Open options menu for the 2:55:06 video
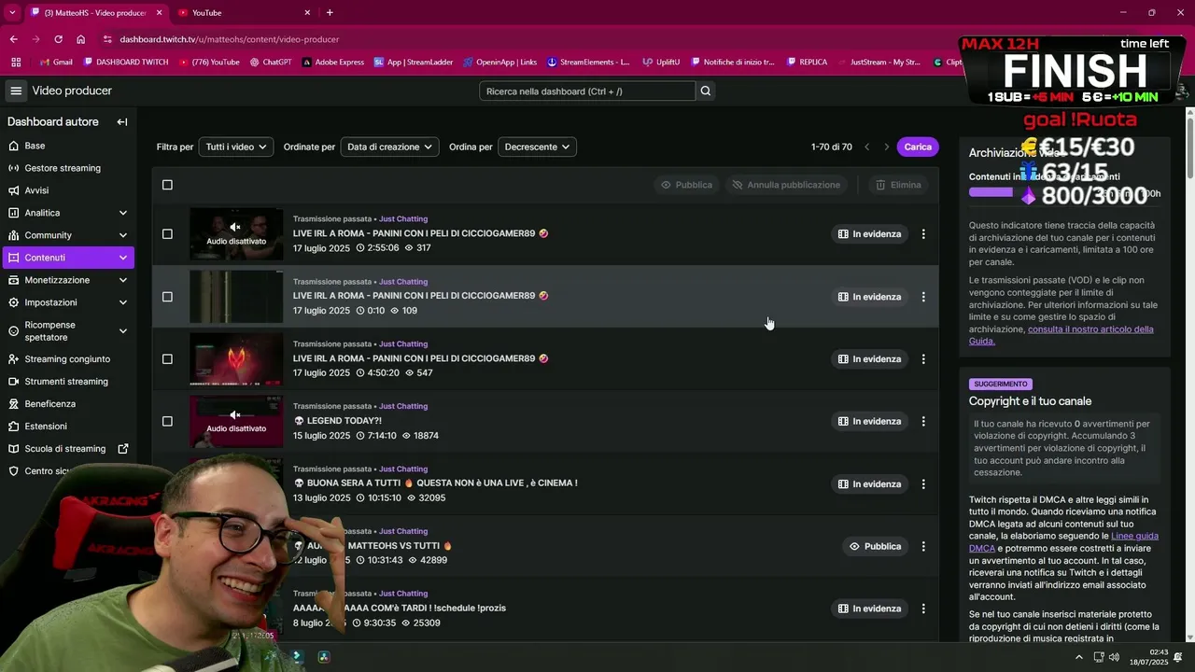This screenshot has width=1195, height=672. pyautogui.click(x=923, y=234)
